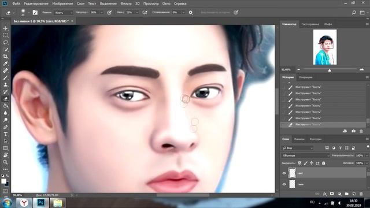Image resolution: width=370 pixels, height=208 pixels.
Task: Select the Zoom magnifier tool
Action: tap(5, 162)
